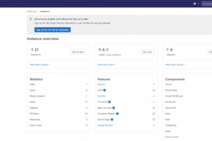This screenshot has width=212, height=141.
Task: Click the Features card heading
Action: pos(104,79)
